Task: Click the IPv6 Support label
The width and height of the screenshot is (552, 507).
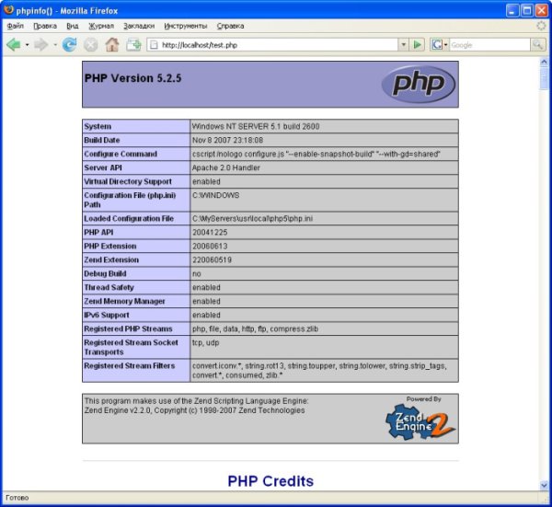Action: tap(107, 315)
